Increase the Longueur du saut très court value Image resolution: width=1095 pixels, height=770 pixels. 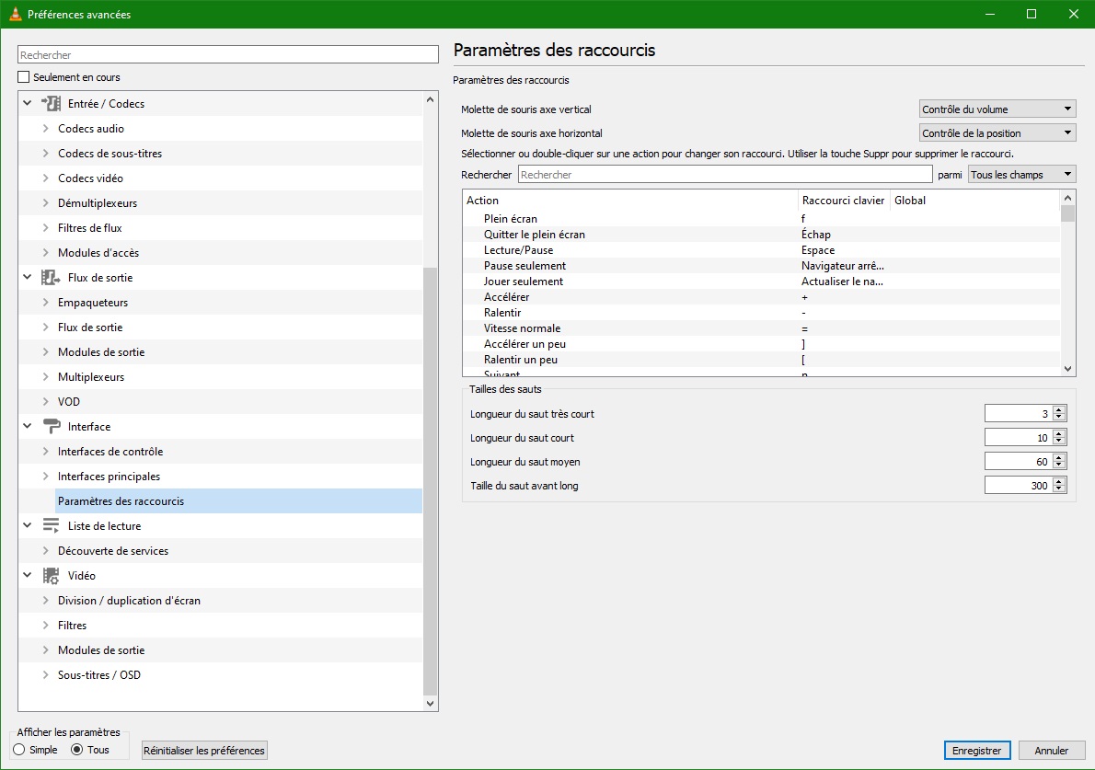pyautogui.click(x=1059, y=410)
